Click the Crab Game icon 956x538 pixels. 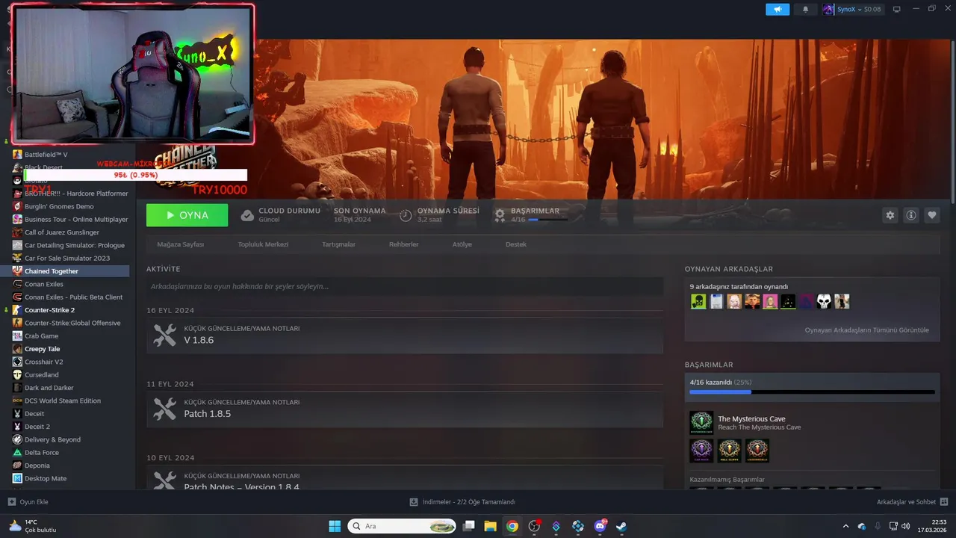tap(17, 336)
